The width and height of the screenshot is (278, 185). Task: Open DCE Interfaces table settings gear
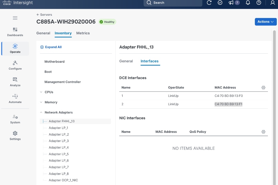coord(263,88)
